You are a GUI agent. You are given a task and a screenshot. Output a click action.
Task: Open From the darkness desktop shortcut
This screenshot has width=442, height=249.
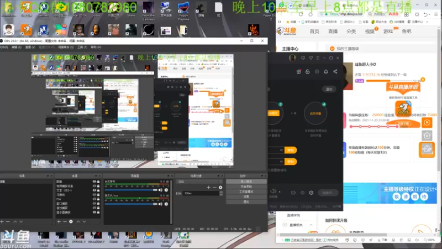coord(148,11)
